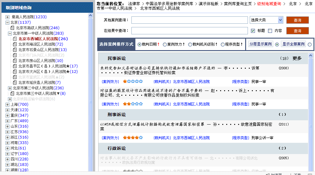
Task: Select the 分层显示案例 radio button
Action: [x=277, y=44]
